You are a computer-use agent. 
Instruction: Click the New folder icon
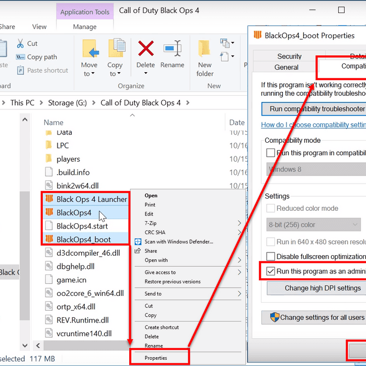204,48
